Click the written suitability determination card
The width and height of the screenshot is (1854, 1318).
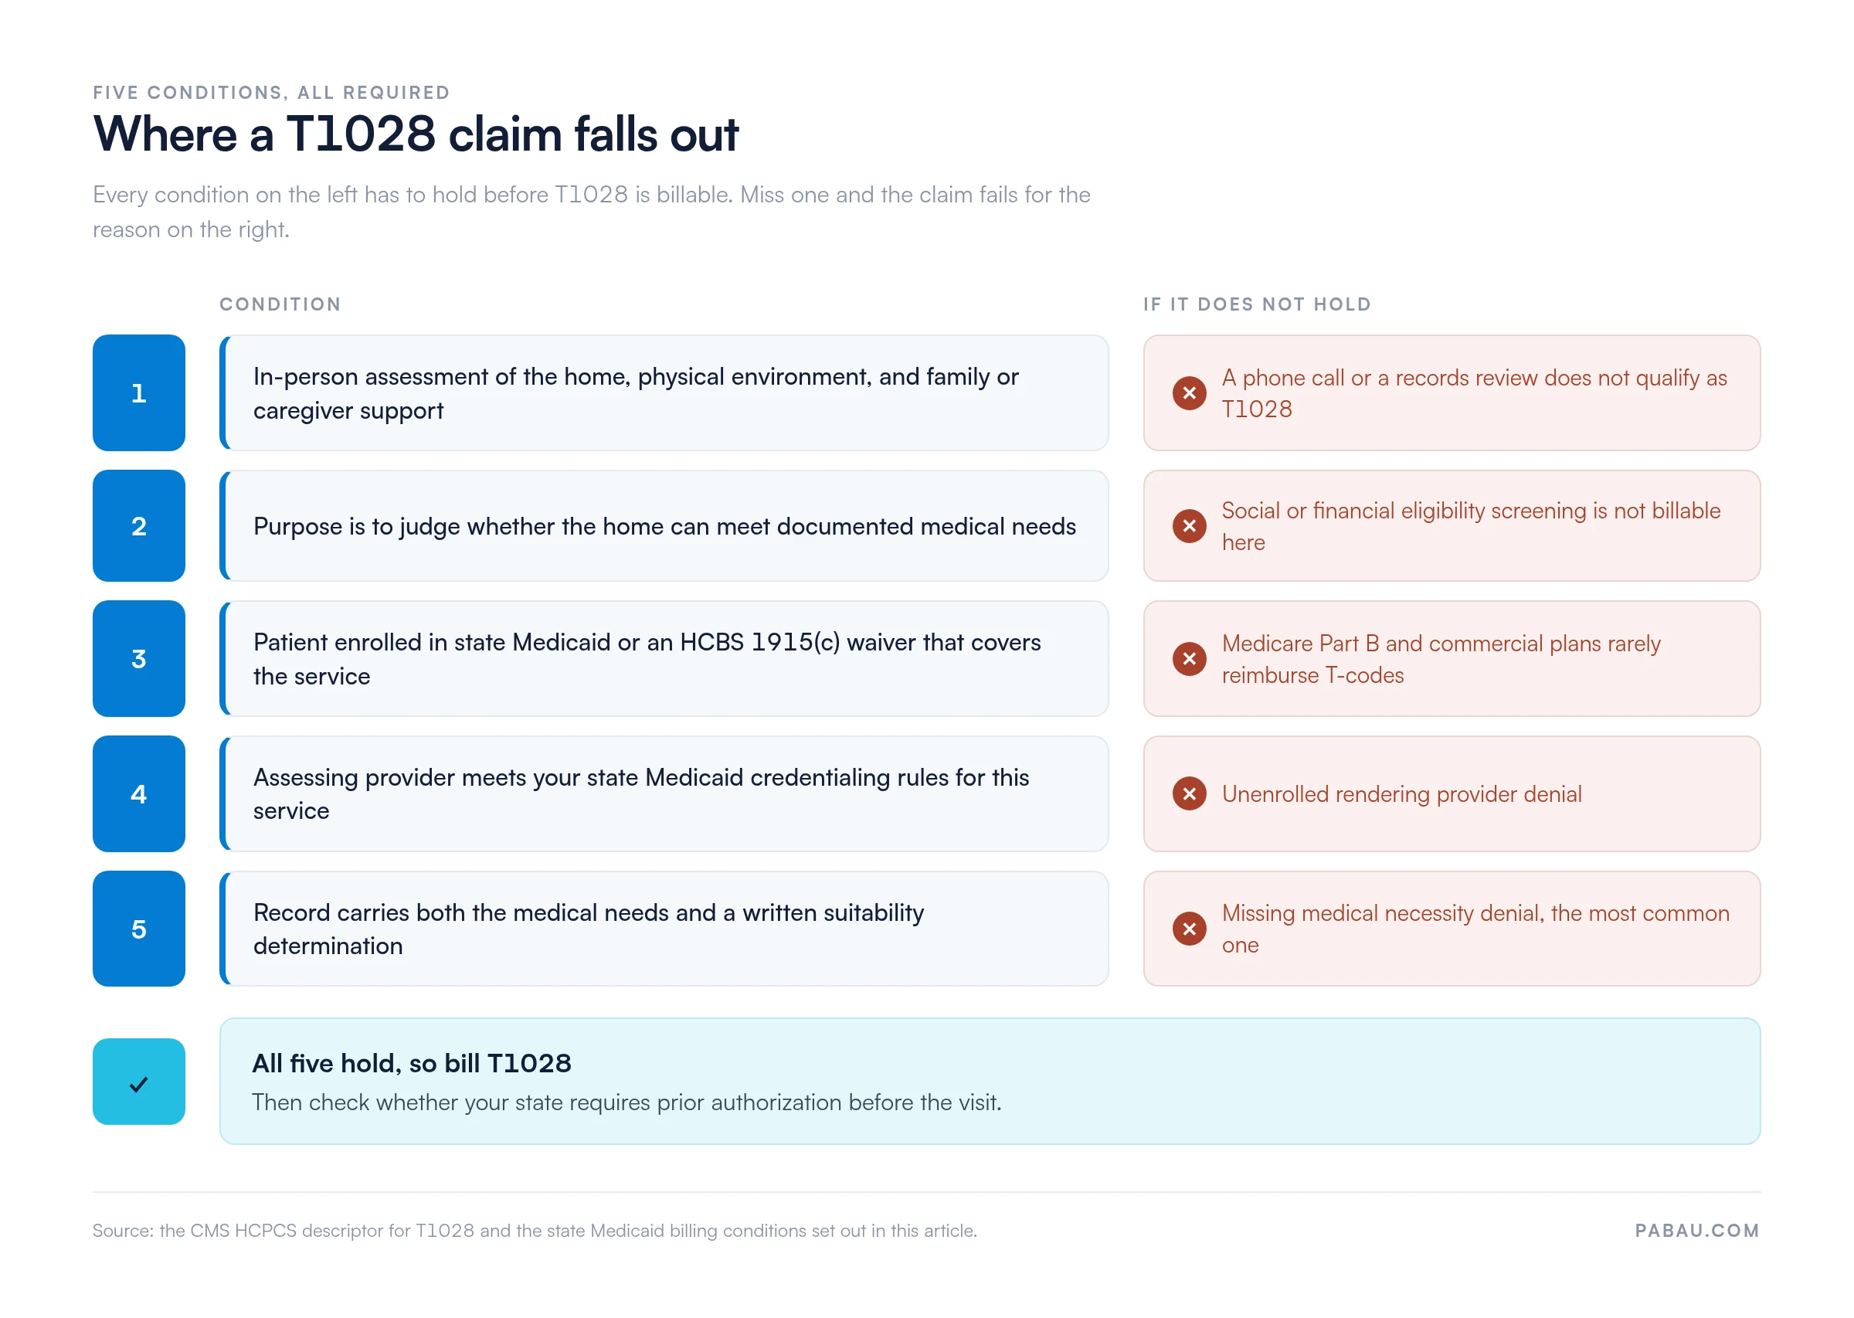pyautogui.click(x=664, y=929)
